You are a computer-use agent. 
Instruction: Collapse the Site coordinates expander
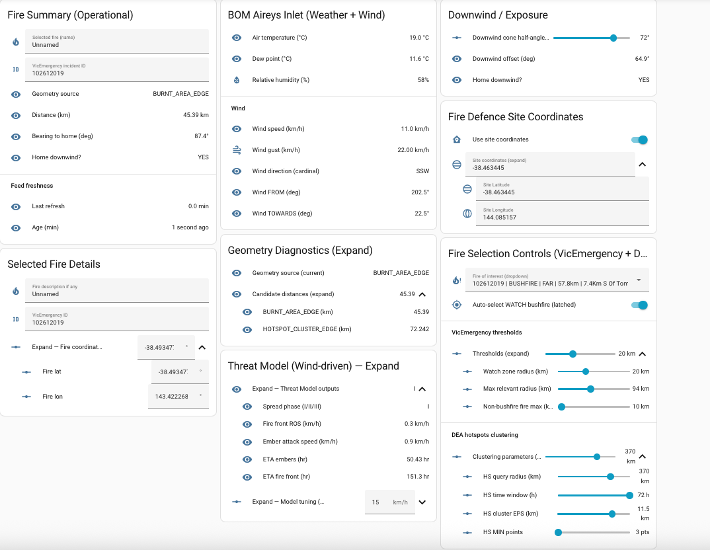[642, 165]
